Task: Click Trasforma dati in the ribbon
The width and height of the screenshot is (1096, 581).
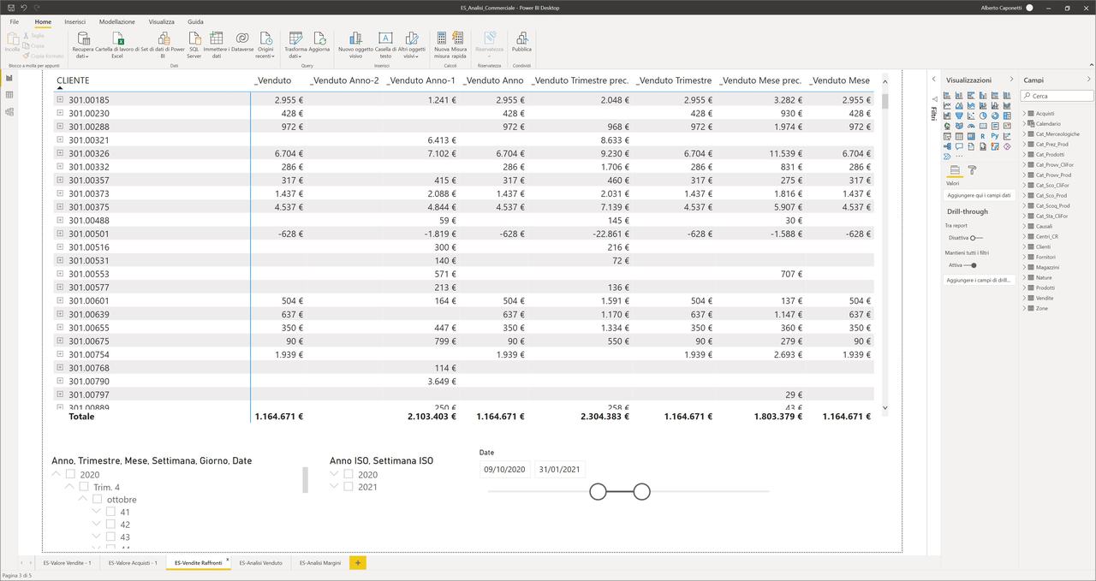Action: 295,39
